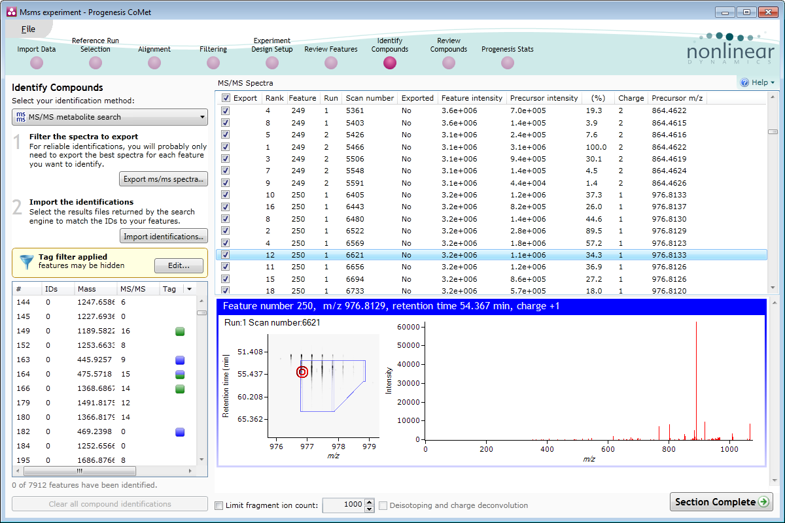Uncheck export for scan number 6405

(226, 195)
